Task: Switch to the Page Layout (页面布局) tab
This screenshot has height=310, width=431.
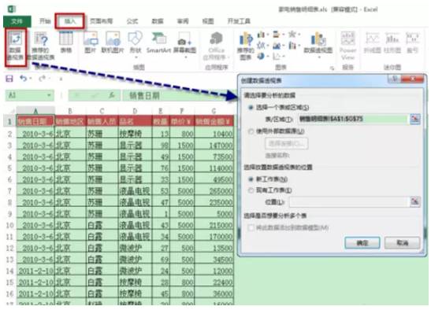Action: pyautogui.click(x=102, y=21)
